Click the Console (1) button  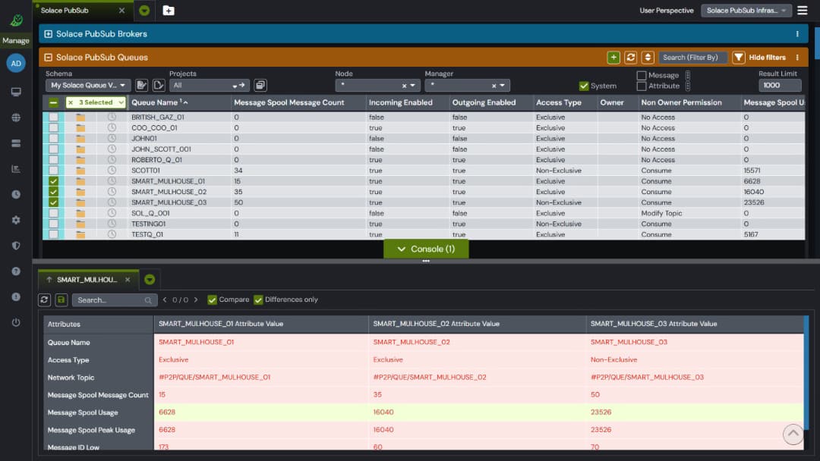427,249
